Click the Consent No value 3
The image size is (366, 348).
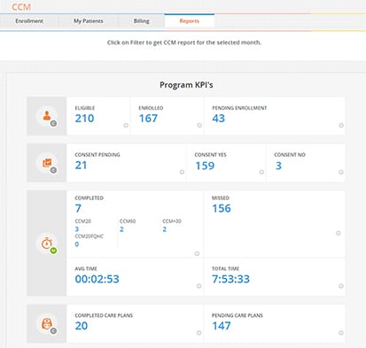[278, 166]
